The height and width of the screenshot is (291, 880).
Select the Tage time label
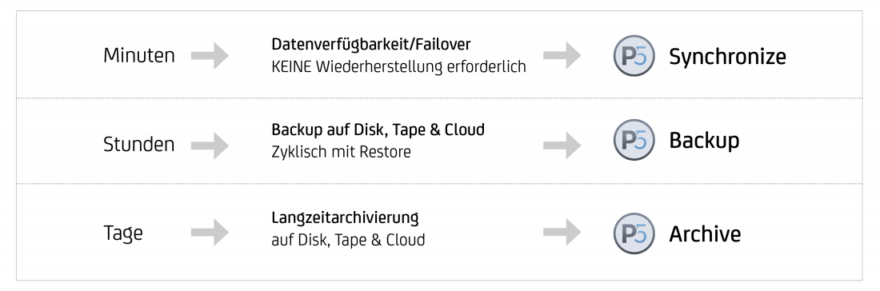[x=123, y=233]
